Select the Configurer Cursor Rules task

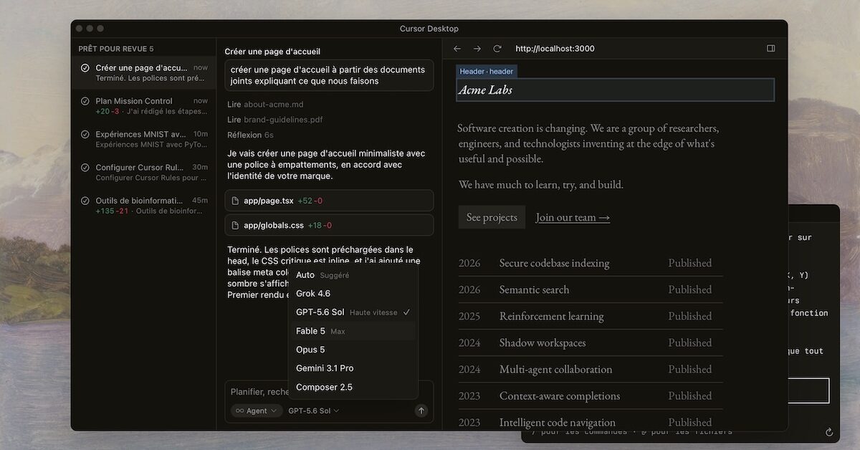tap(143, 173)
